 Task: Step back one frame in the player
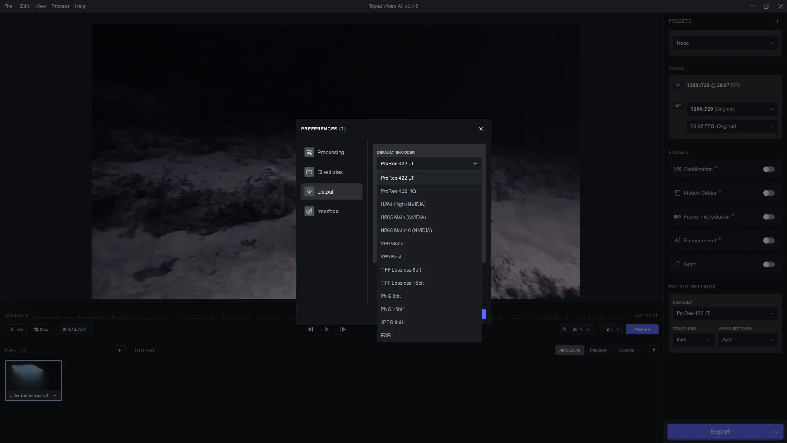click(310, 329)
